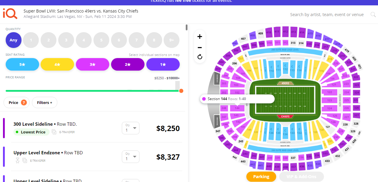Click the orange price help question icon

point(24,102)
